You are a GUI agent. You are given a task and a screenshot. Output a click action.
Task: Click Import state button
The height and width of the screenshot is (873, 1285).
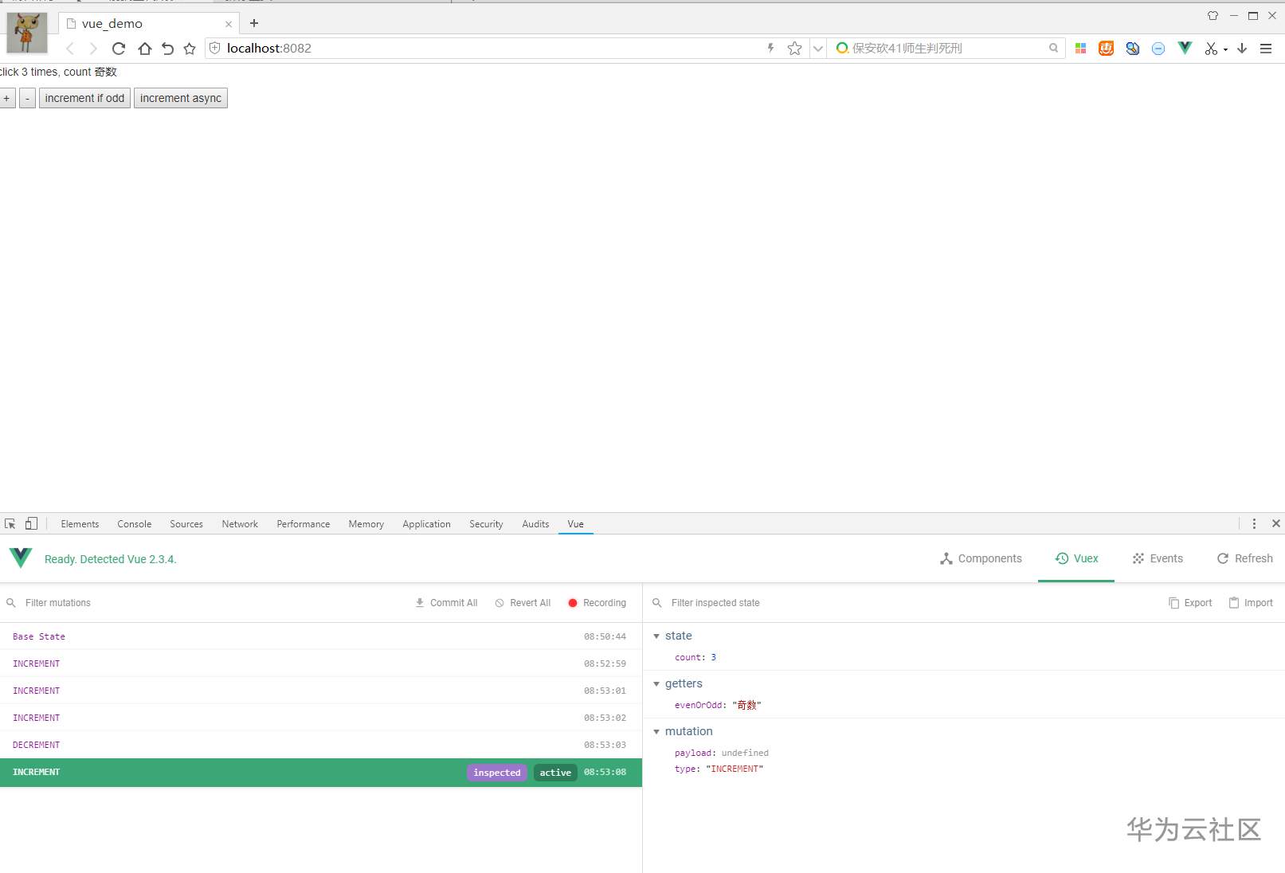point(1251,603)
